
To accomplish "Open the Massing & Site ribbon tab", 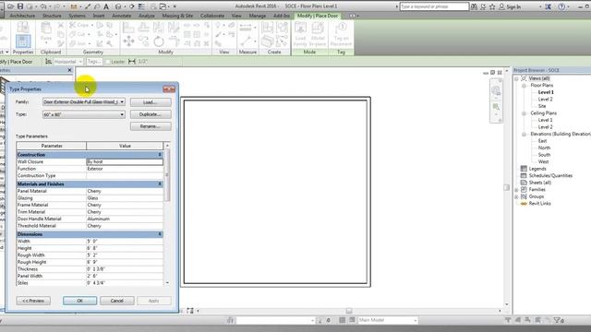I will click(177, 16).
